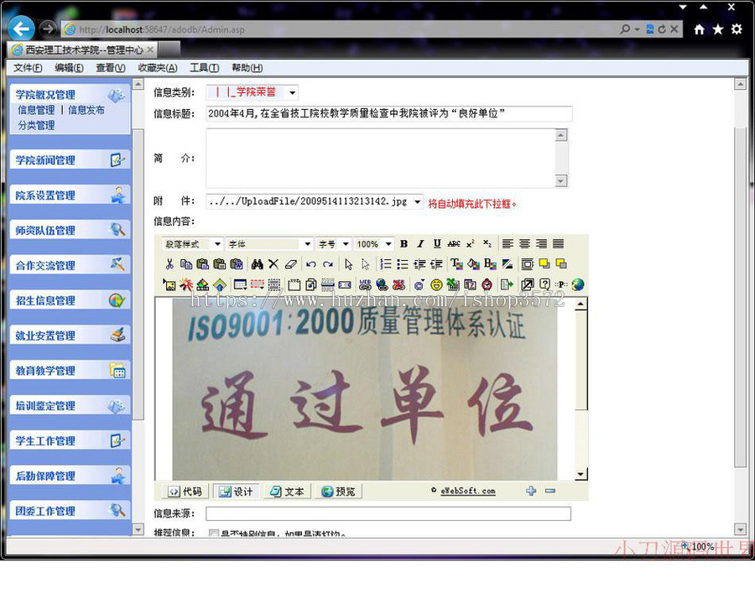Insert a hyperlink with the globe-chain icon
The height and width of the screenshot is (594, 755).
(x=383, y=284)
